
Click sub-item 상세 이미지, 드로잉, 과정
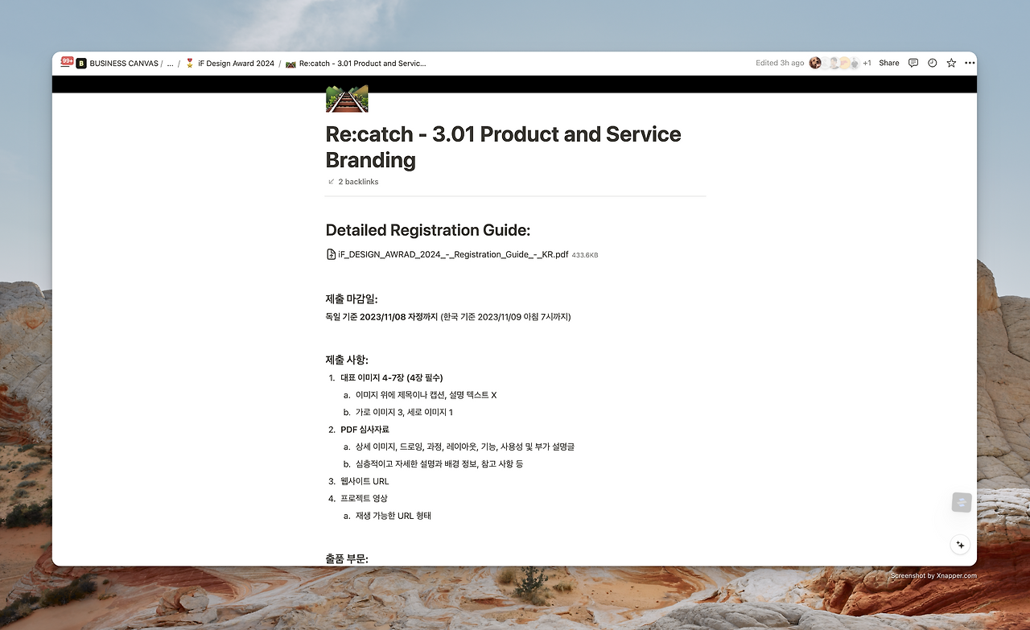coord(465,447)
